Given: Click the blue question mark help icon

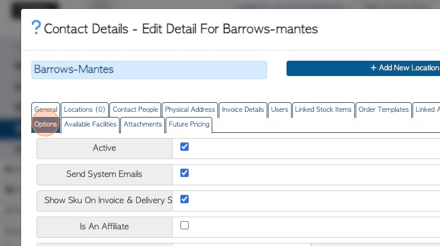Looking at the screenshot, I should pos(36,27).
